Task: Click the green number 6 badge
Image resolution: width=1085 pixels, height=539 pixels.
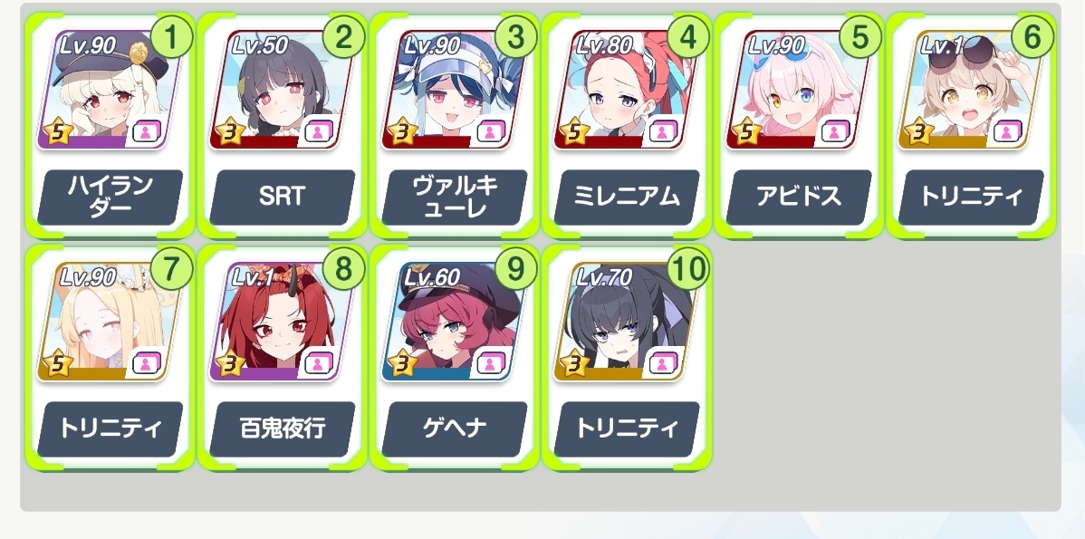Action: pyautogui.click(x=1032, y=37)
